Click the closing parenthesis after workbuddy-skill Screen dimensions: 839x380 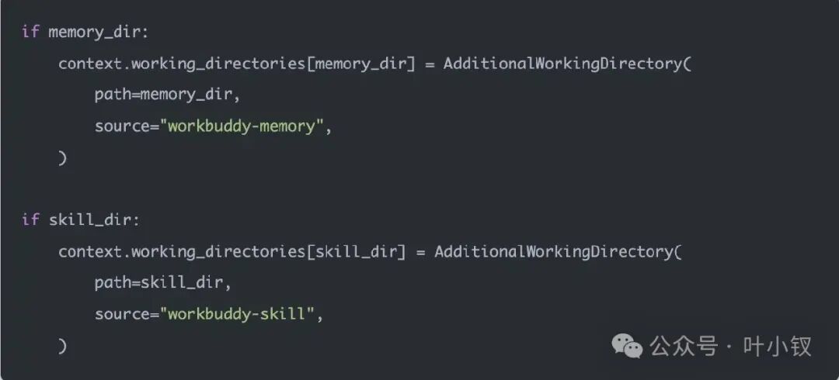point(63,347)
